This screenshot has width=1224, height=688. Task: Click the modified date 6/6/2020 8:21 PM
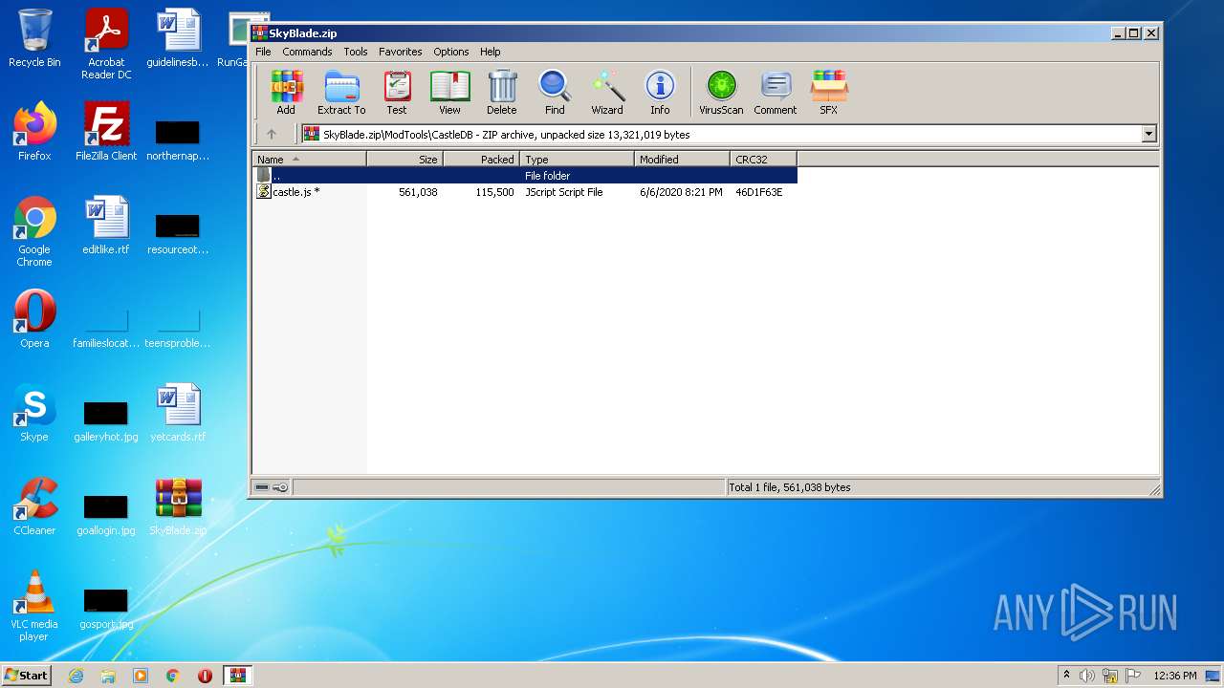pyautogui.click(x=681, y=192)
